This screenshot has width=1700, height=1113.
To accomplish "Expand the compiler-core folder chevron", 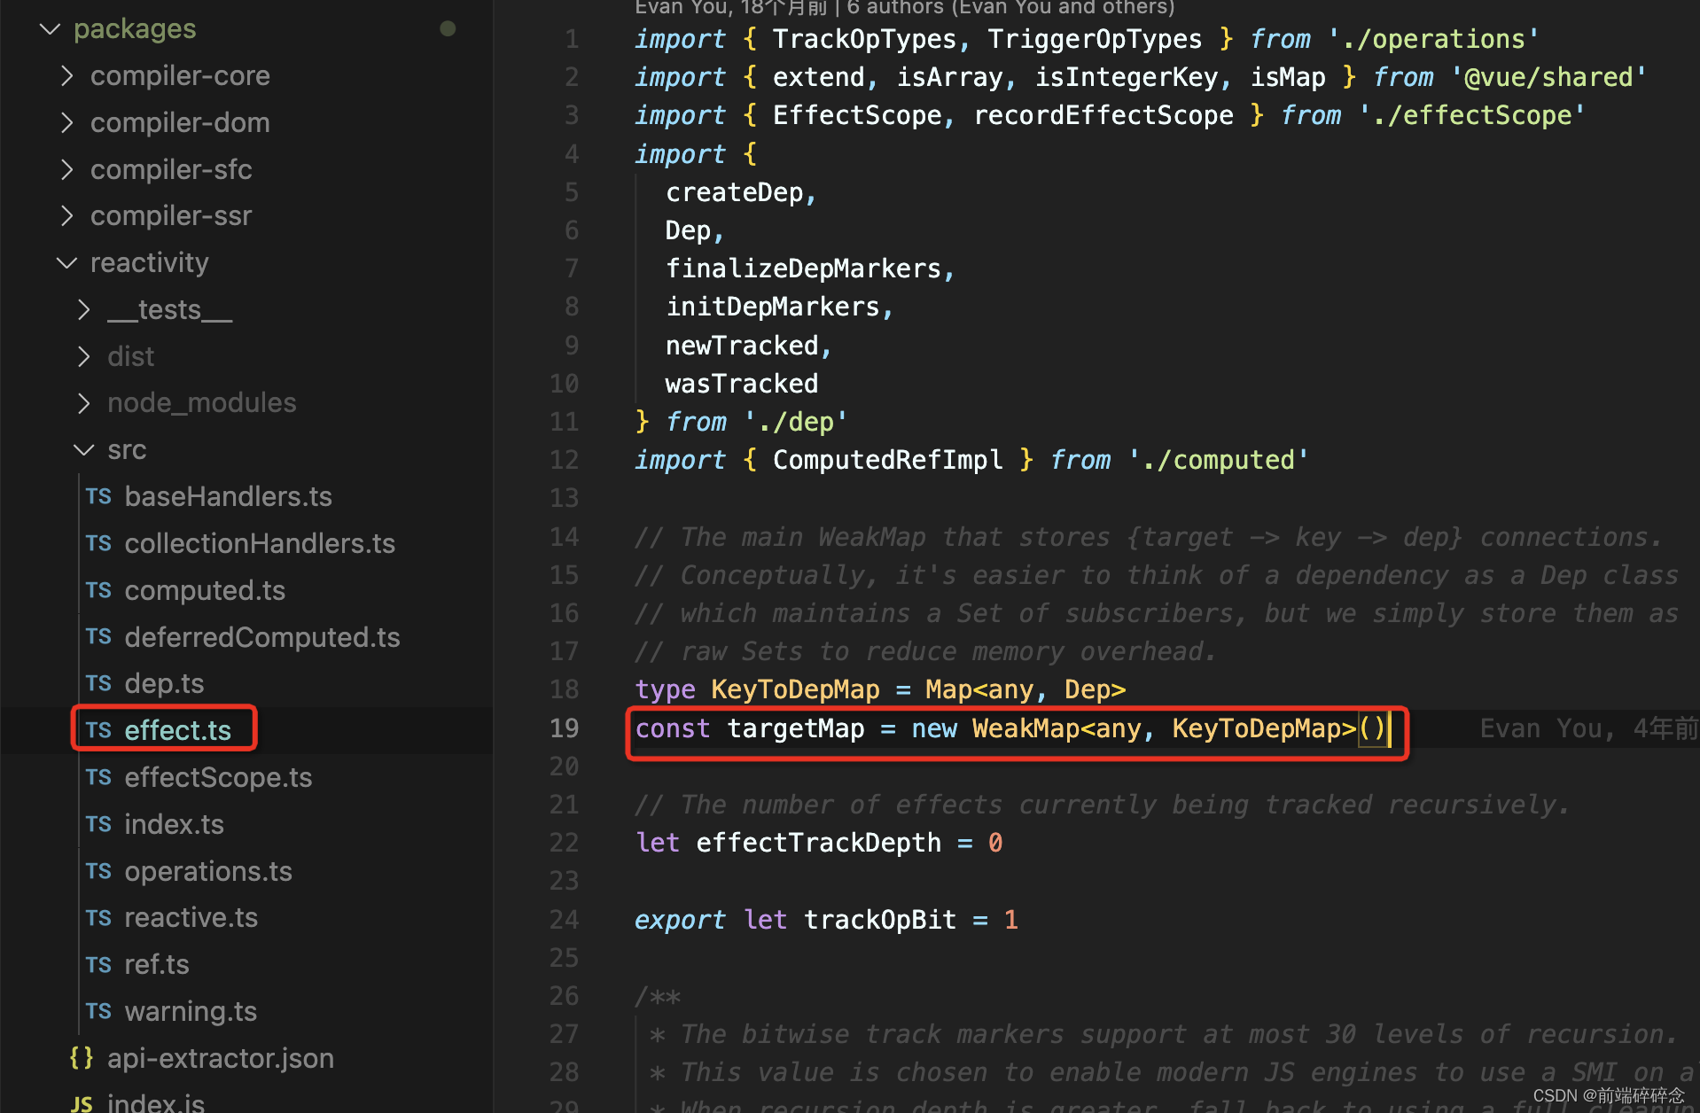I will pyautogui.click(x=66, y=76).
